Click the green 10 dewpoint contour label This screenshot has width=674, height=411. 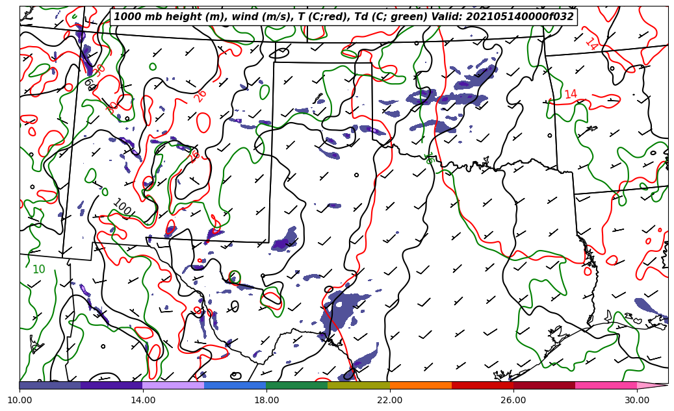tap(39, 269)
